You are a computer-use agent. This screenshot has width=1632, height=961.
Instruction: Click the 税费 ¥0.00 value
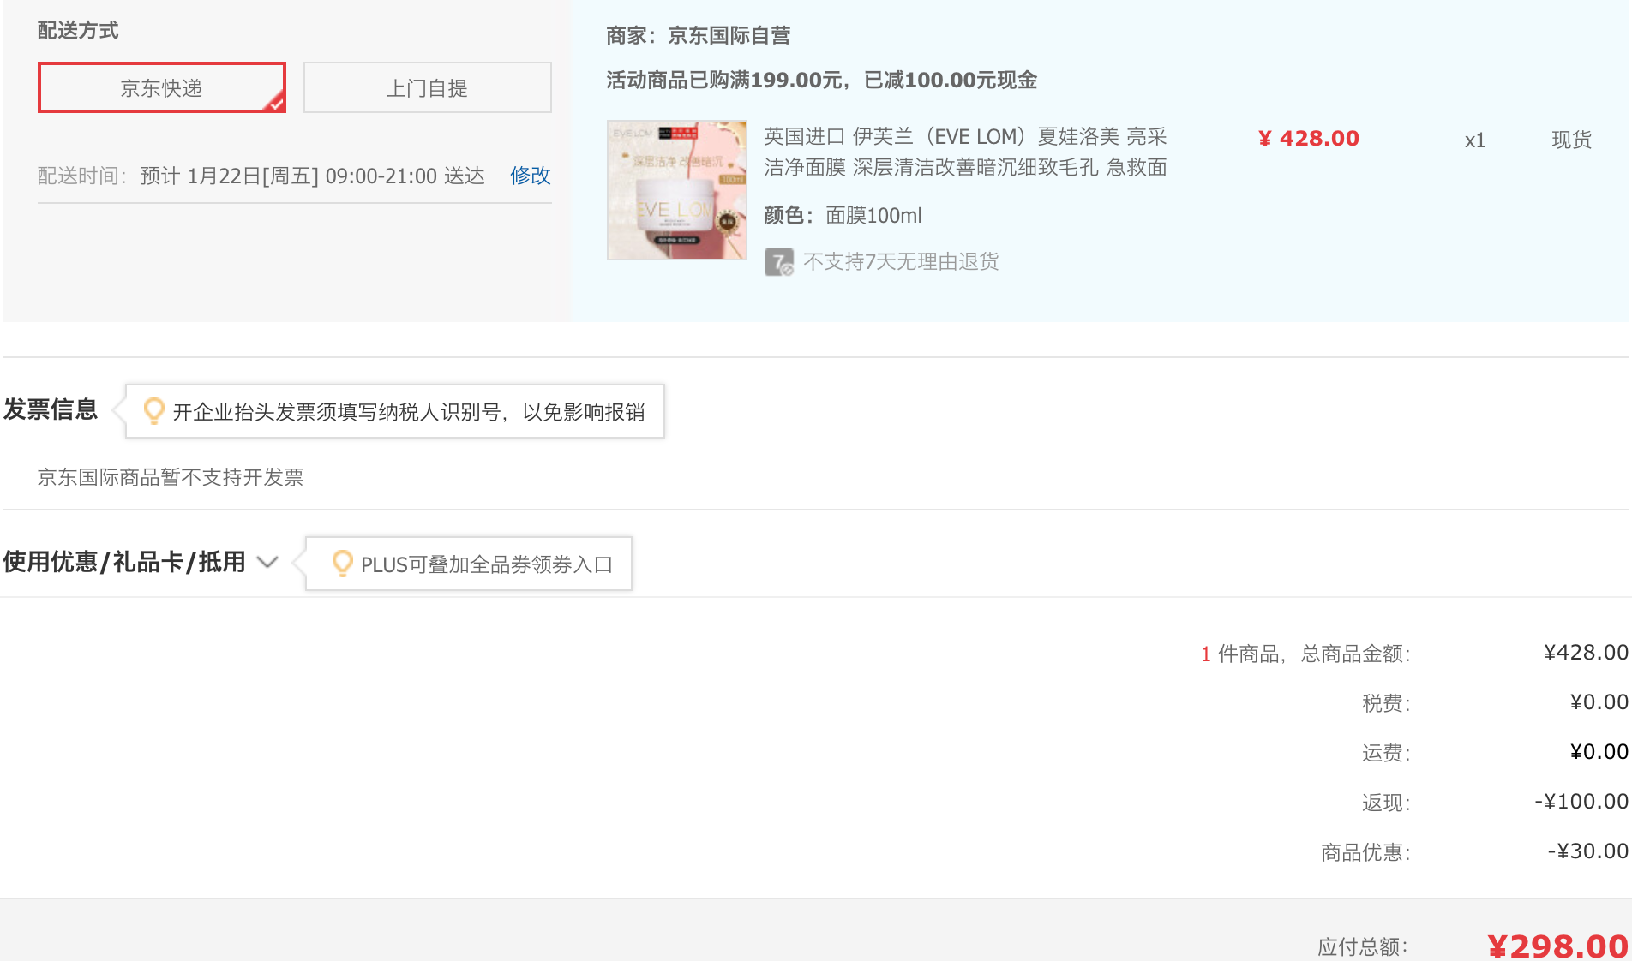[x=1599, y=702]
